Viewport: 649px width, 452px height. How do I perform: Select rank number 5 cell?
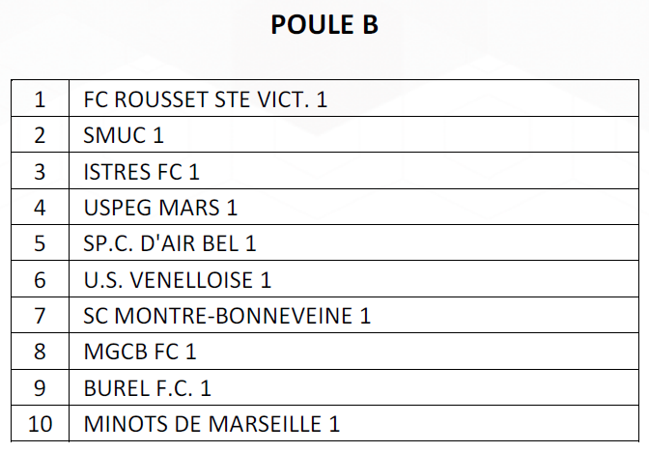point(41,243)
